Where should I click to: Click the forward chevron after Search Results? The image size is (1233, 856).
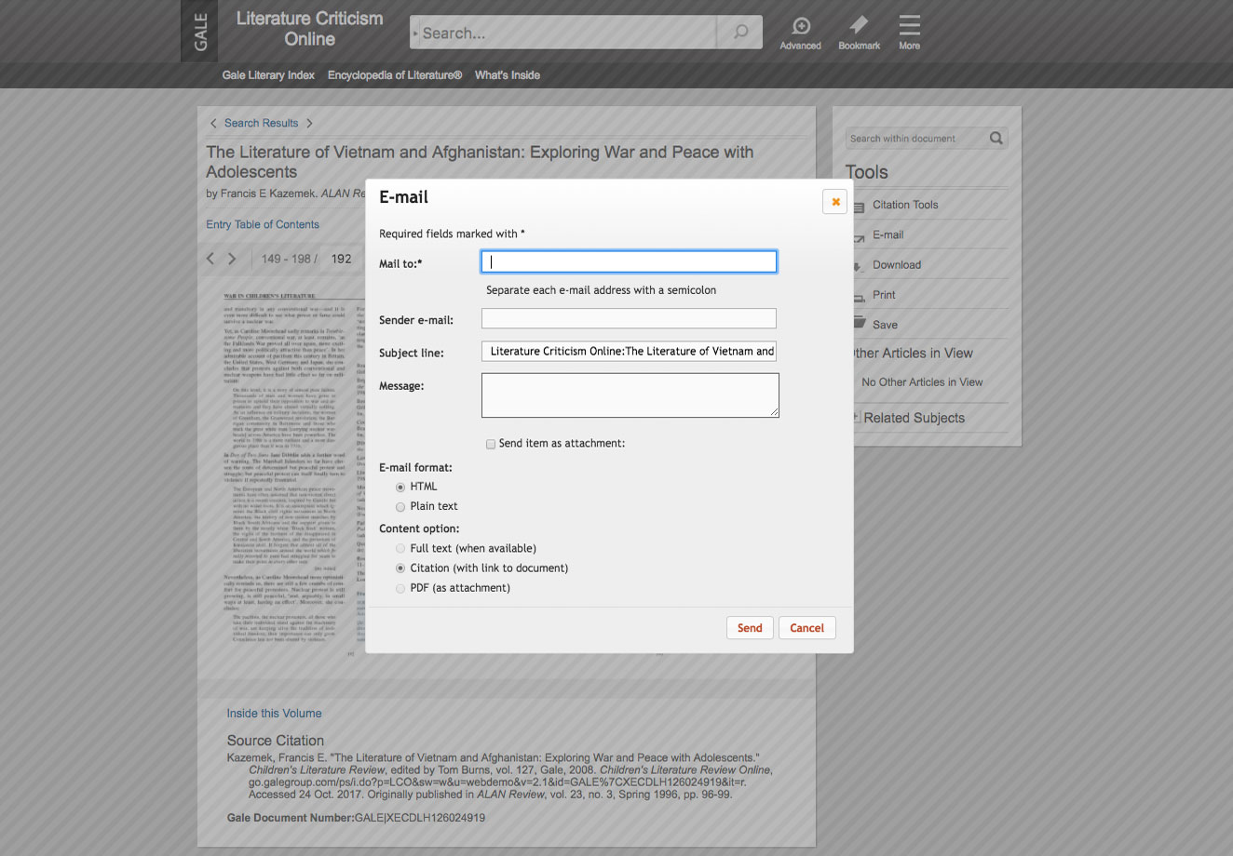pyautogui.click(x=309, y=123)
